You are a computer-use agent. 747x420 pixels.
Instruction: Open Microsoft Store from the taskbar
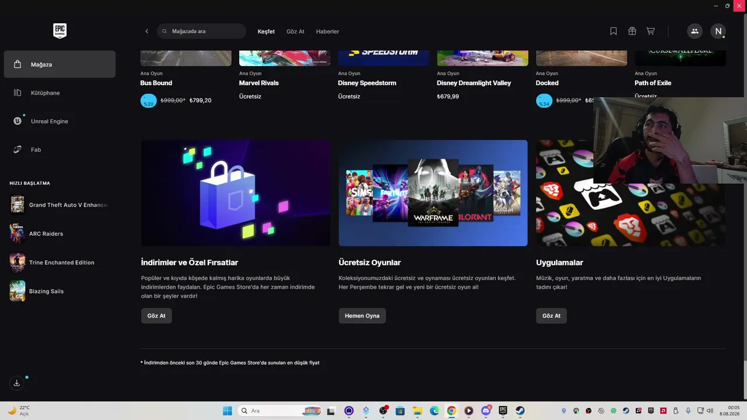(400, 411)
